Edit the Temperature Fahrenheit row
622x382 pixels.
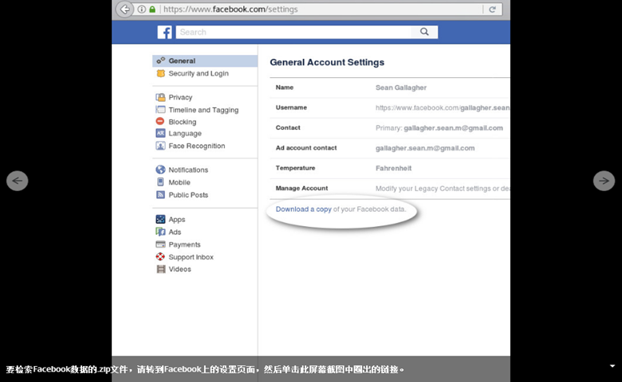pyautogui.click(x=390, y=168)
